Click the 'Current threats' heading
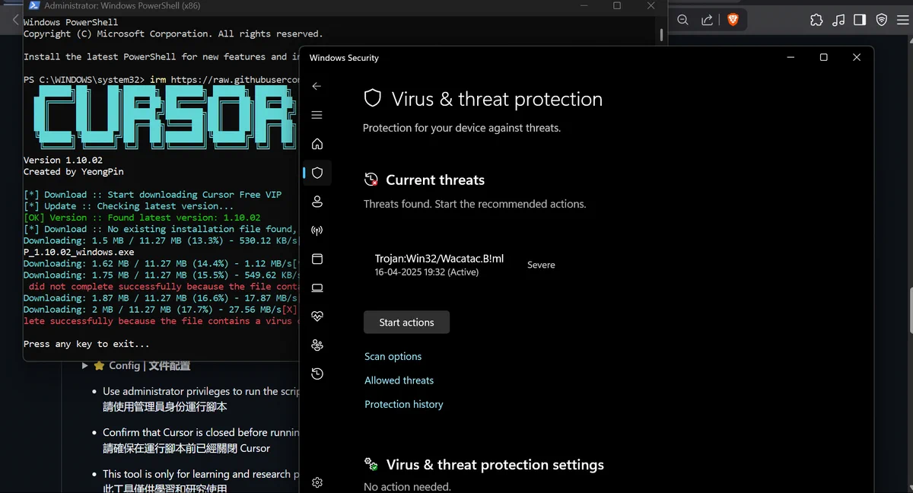This screenshot has height=493, width=913. (x=435, y=180)
